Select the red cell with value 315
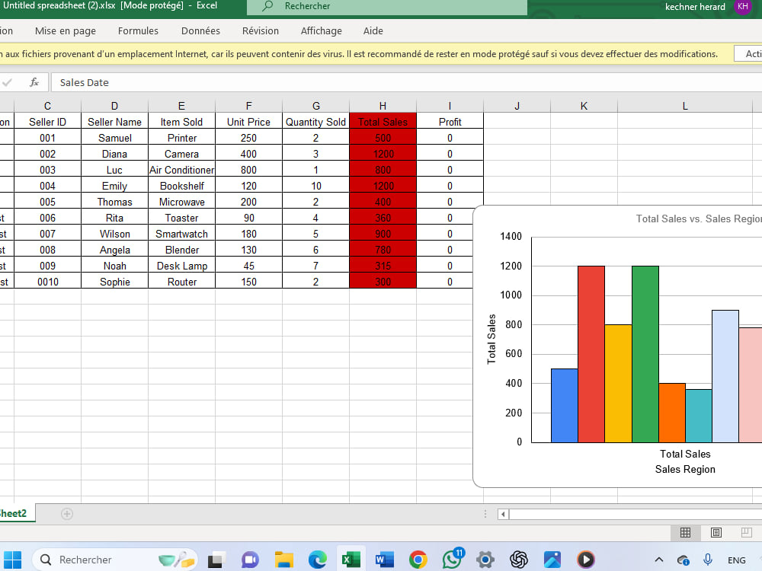This screenshot has width=762, height=571. tap(383, 266)
